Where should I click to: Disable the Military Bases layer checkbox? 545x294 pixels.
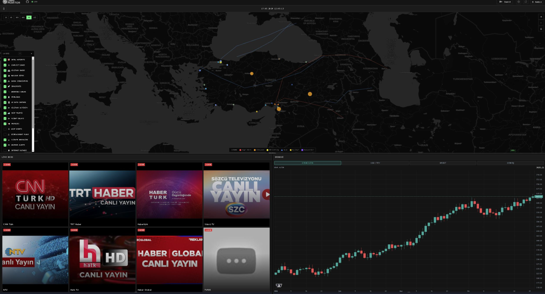pos(5,70)
